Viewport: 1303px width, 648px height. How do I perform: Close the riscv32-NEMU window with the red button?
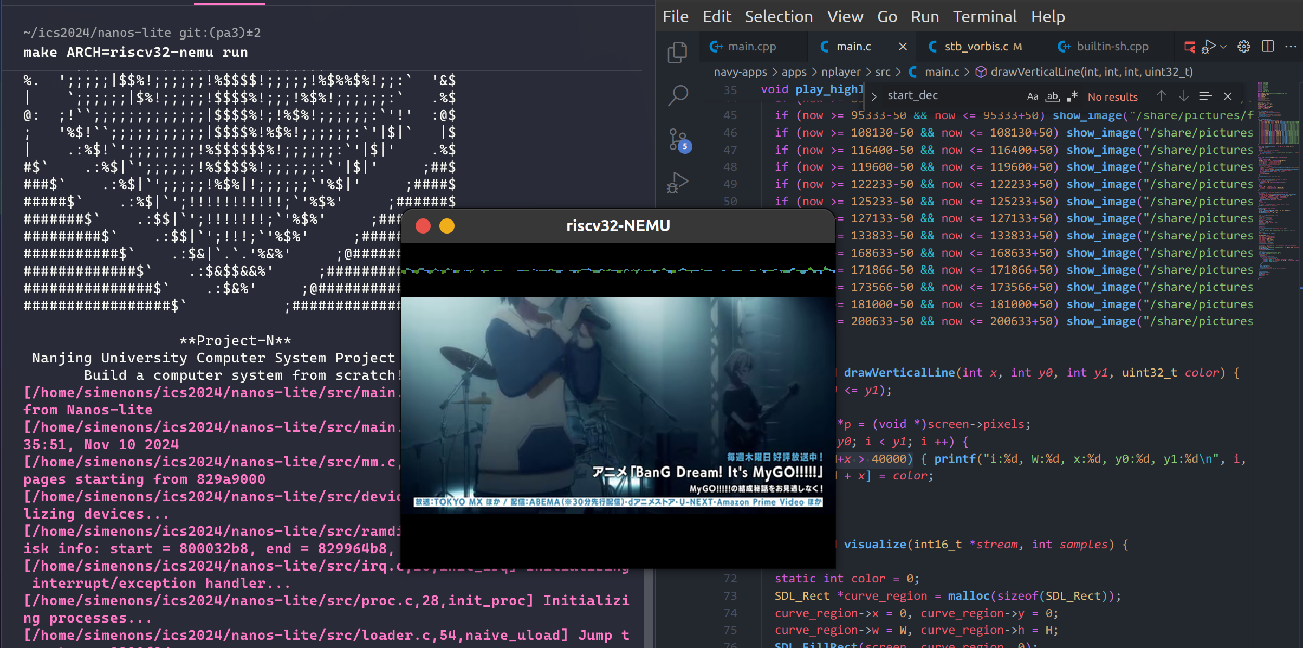point(423,226)
